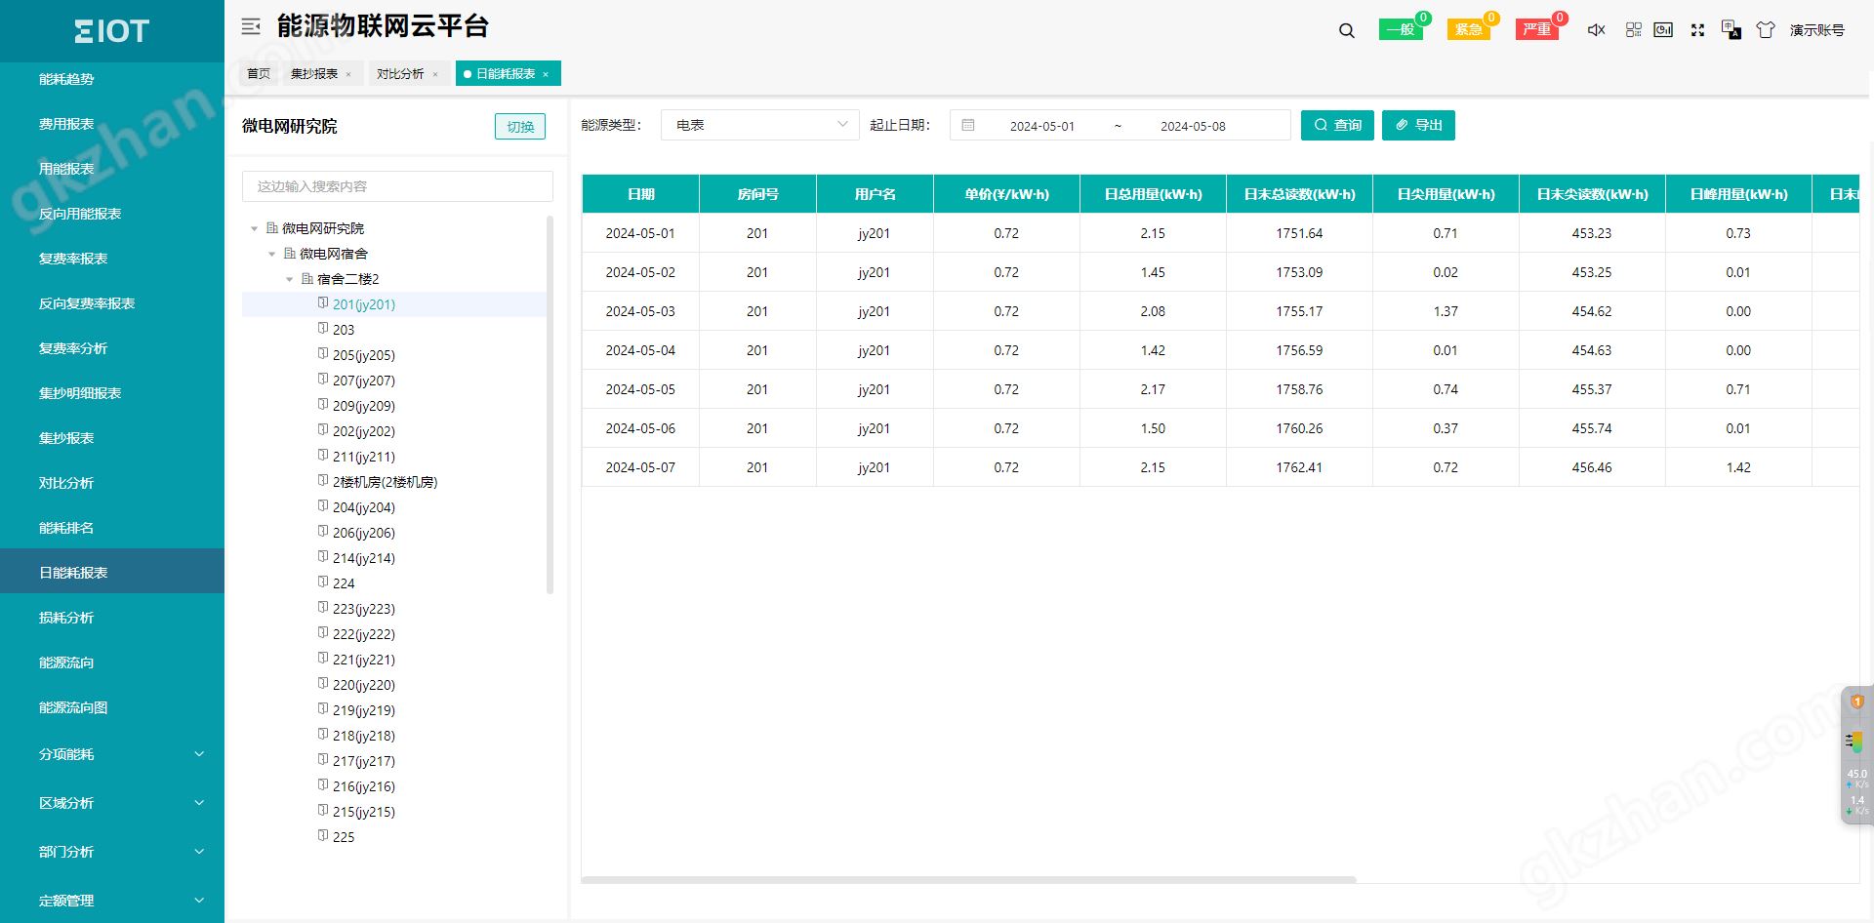Collapse 微电网宿舍 tree node
The image size is (1874, 923).
point(272,254)
